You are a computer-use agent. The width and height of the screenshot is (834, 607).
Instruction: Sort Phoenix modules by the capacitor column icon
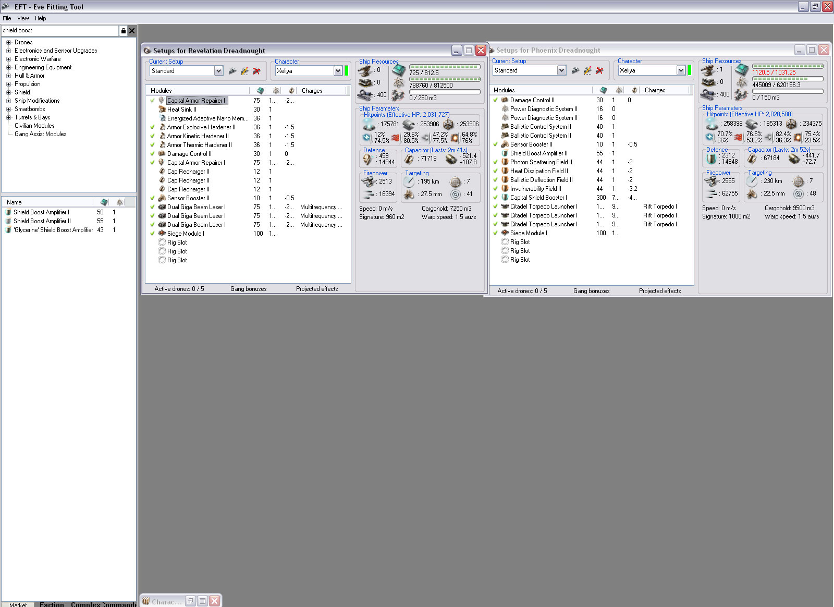tap(635, 90)
